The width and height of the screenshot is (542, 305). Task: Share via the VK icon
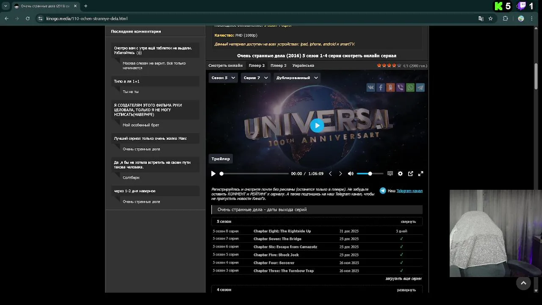[371, 87]
